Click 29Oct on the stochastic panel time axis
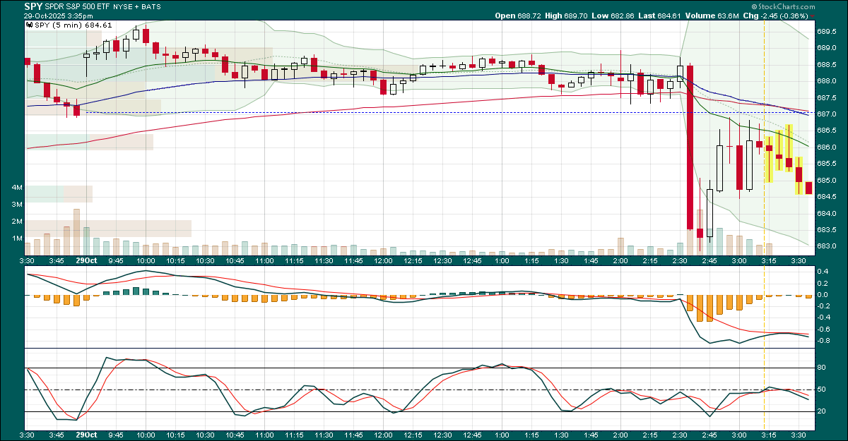The image size is (848, 441). (x=86, y=436)
